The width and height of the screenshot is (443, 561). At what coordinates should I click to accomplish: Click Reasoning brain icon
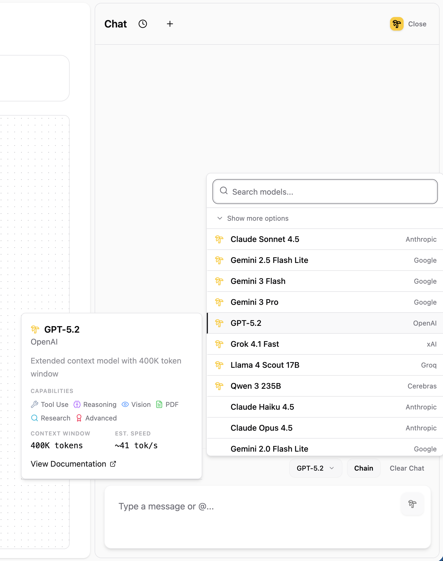click(77, 404)
